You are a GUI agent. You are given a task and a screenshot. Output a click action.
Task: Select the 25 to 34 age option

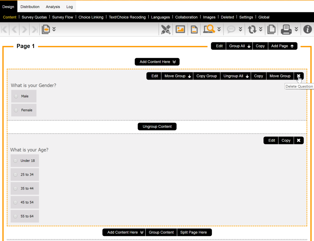15,174
